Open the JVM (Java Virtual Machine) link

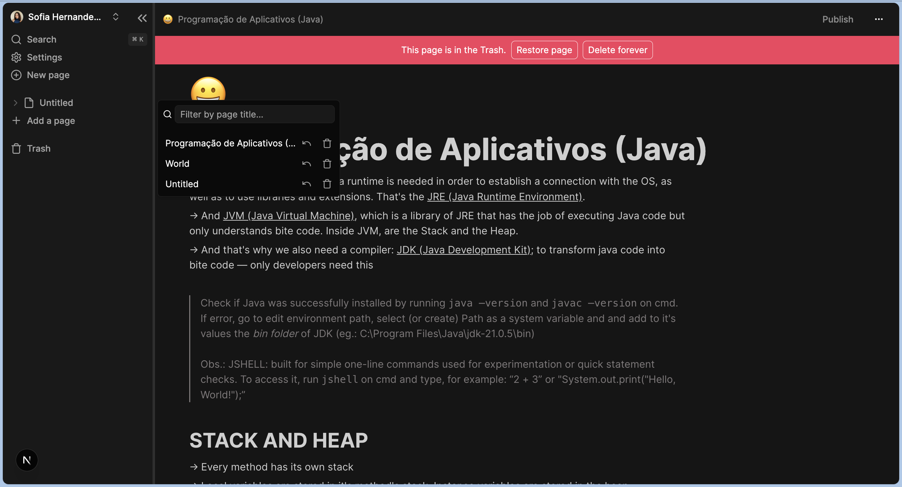coord(288,216)
